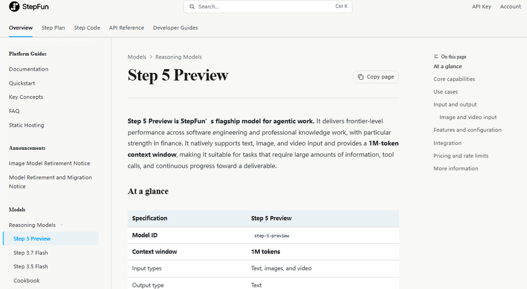Screen dimensions: 527x289
Task: Open Documentation in the sidebar
Action: click(28, 69)
